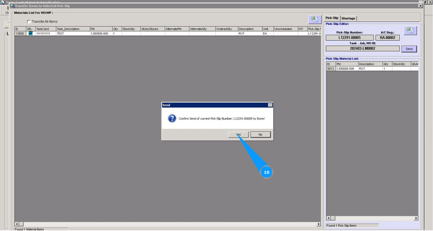The width and height of the screenshot is (433, 231).
Task: Click the Unscheduled column header
Action: (x=286, y=29)
